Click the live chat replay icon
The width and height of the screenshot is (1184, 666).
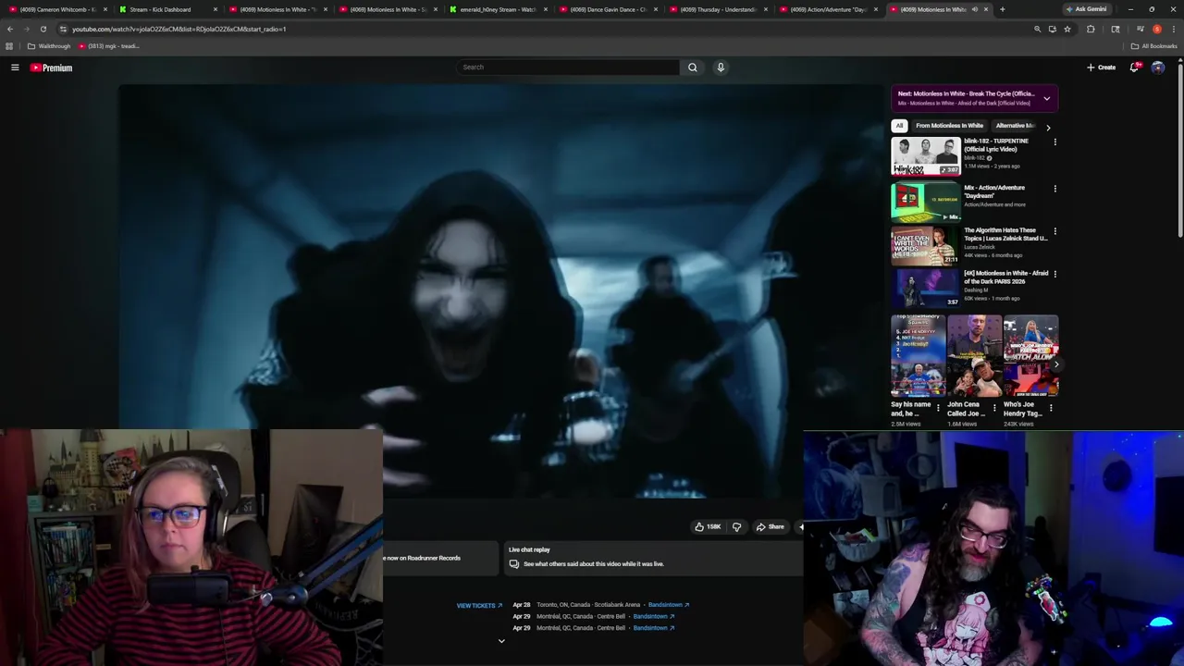pos(514,564)
